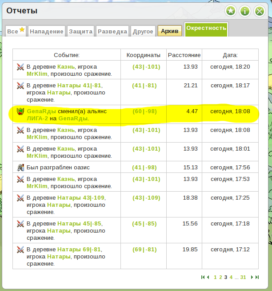Open coordinates (43|-109) link
This screenshot has height=291, width=272.
[146, 198]
